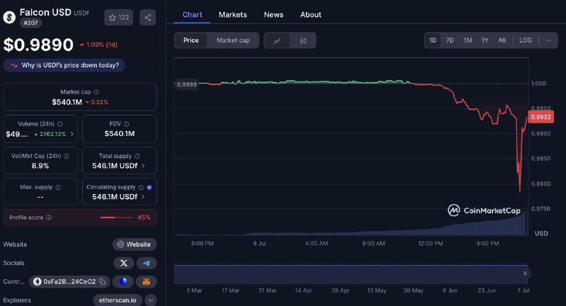Image resolution: width=566 pixels, height=306 pixels.
Task: Click the 0xFa2B...24CeC2 contract address
Action: click(x=69, y=281)
